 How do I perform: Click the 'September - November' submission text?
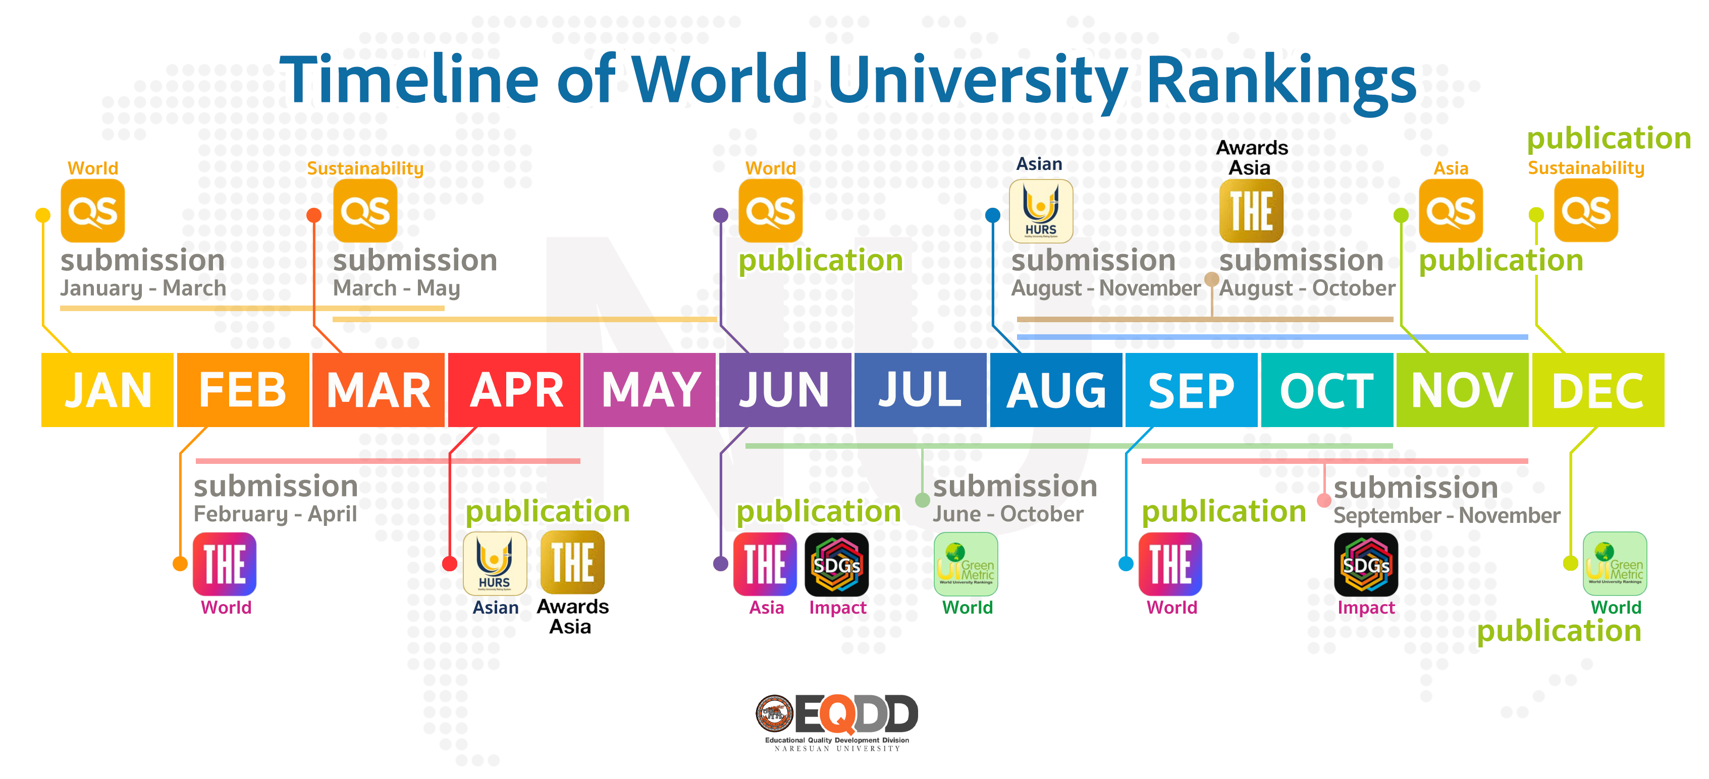coord(1446,515)
